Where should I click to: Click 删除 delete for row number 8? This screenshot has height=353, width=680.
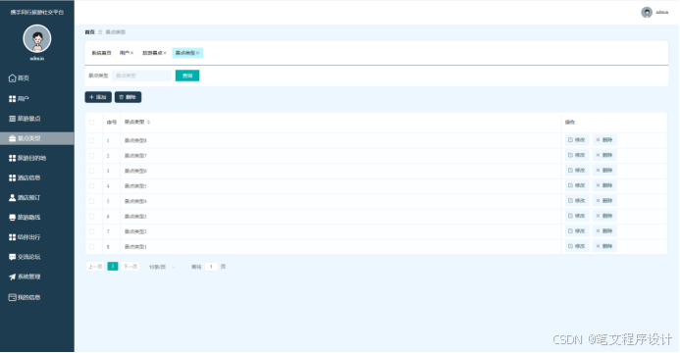604,246
